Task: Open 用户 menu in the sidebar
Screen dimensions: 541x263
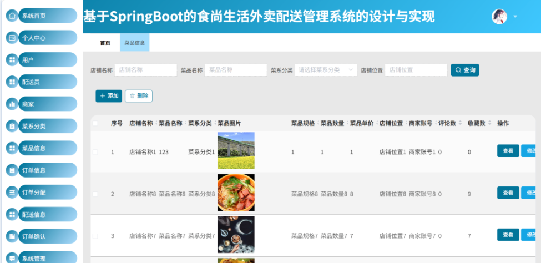Action: (48, 60)
